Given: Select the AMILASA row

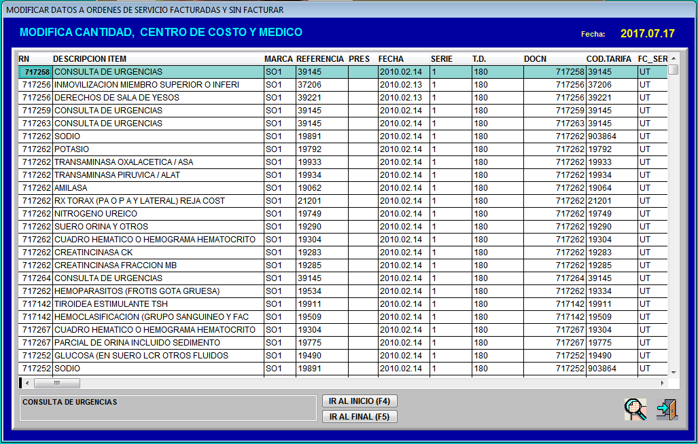Looking at the screenshot, I should 343,188.
